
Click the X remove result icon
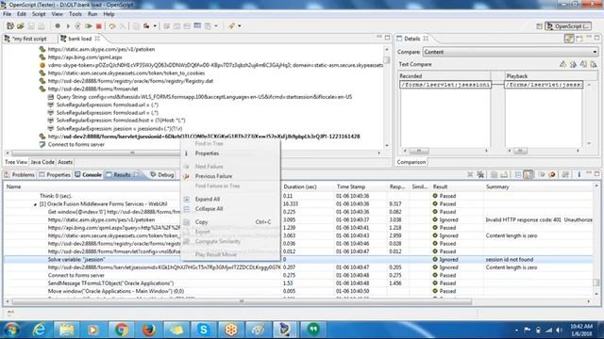(470, 175)
